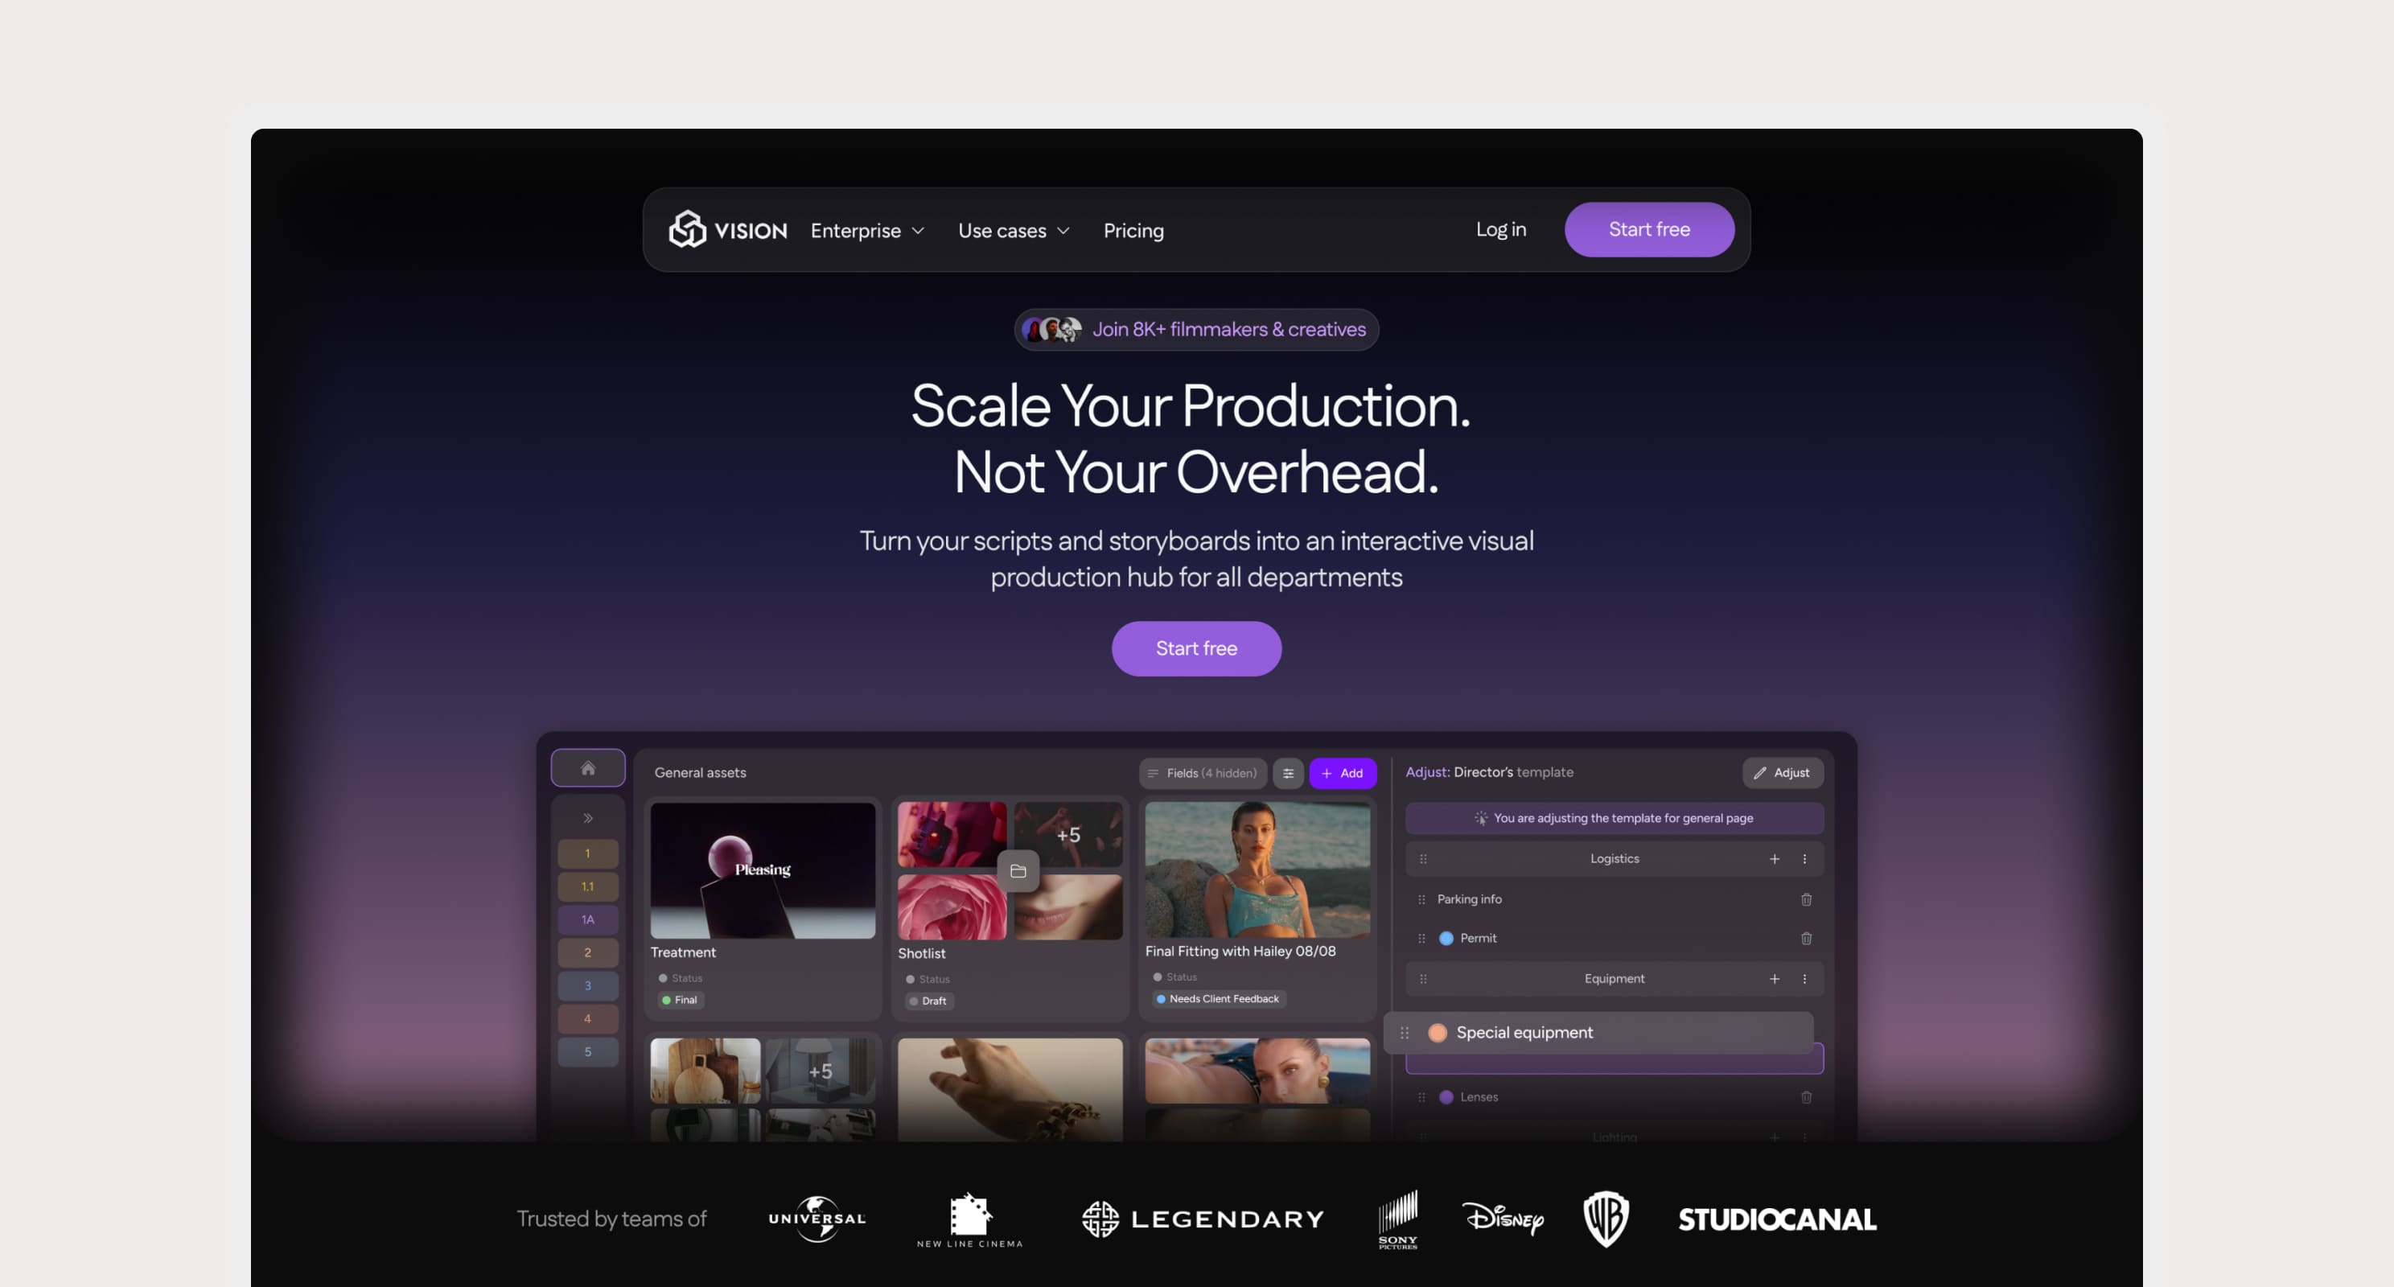Toggle the Draft status badge on Shotlist
The width and height of the screenshot is (2394, 1287).
click(928, 1001)
